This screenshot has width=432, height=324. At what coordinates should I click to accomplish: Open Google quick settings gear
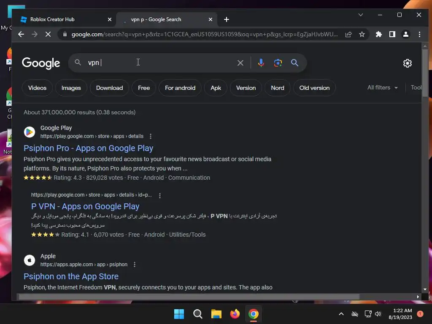click(x=408, y=63)
